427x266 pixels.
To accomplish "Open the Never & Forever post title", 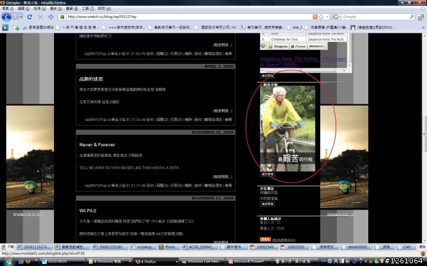I will tap(97, 145).
